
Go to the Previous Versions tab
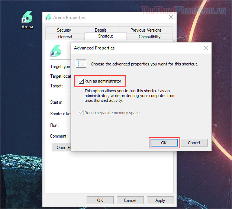(x=146, y=30)
